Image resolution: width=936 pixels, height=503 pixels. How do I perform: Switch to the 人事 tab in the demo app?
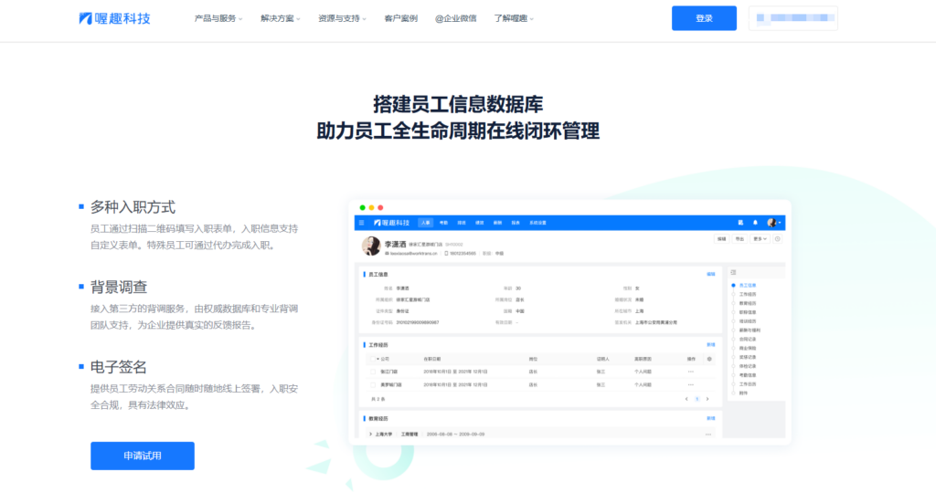point(426,223)
